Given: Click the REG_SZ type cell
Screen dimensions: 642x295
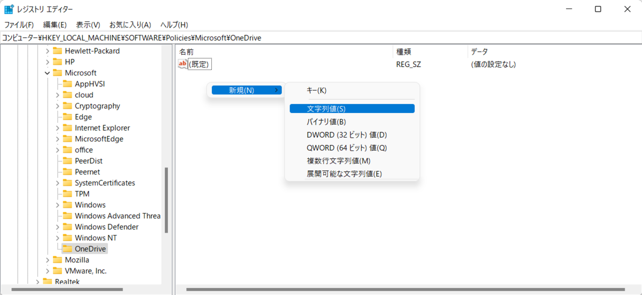Looking at the screenshot, I should tap(408, 64).
